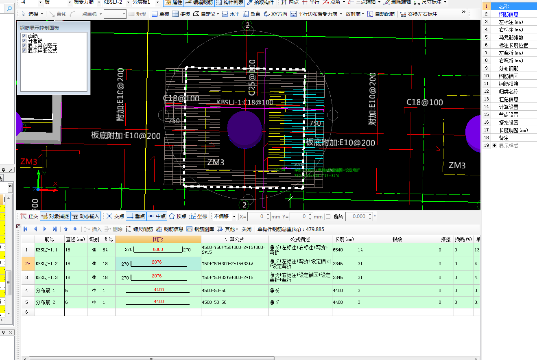Use 拾取构件 pick component tool
This screenshot has width=537, height=360.
click(x=260, y=2)
